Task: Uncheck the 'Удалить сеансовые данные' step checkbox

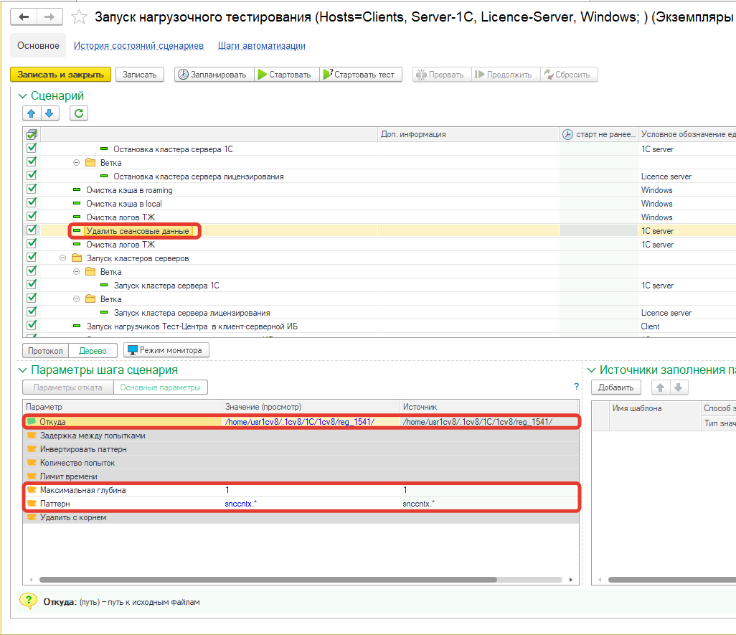Action: pos(32,230)
